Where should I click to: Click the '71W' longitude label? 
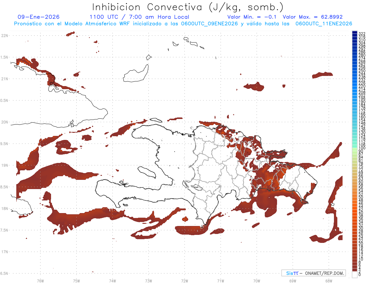tap(220, 281)
